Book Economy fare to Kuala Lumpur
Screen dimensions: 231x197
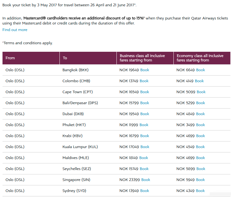coord(200,147)
